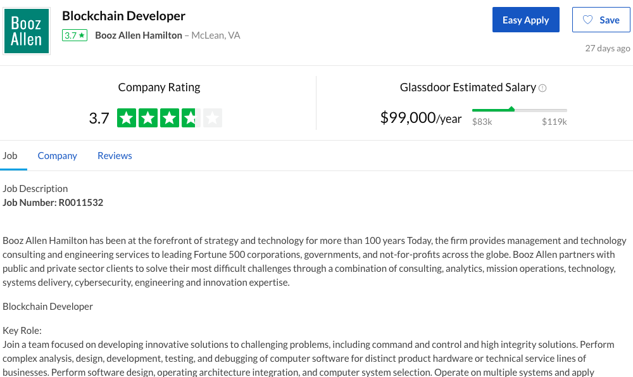Viewport: 633px width, 377px height.
Task: Click the third green rating star
Action: (x=170, y=118)
